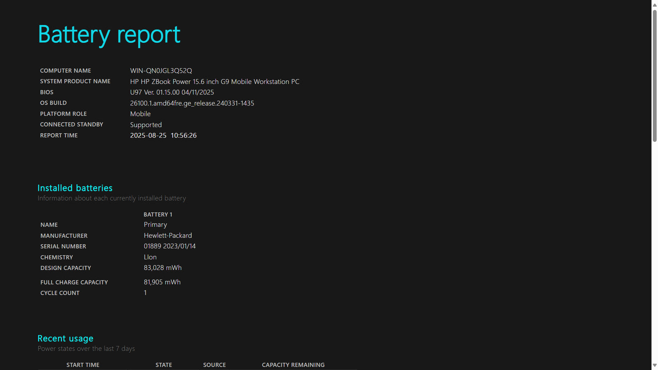Click the scrollbar down arrow
The height and width of the screenshot is (370, 658).
coord(655,365)
